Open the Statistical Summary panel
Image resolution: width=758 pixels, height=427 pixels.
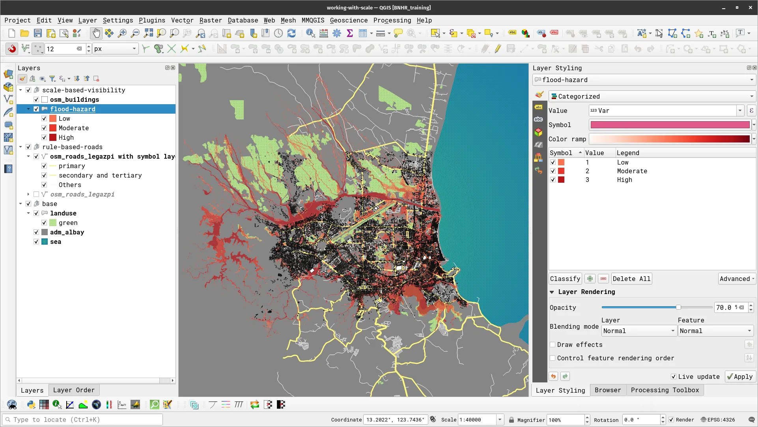pyautogui.click(x=350, y=33)
